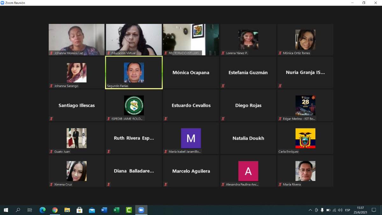Click the name Estefanía Guzmán
This screenshot has width=382, height=215.
click(248, 73)
